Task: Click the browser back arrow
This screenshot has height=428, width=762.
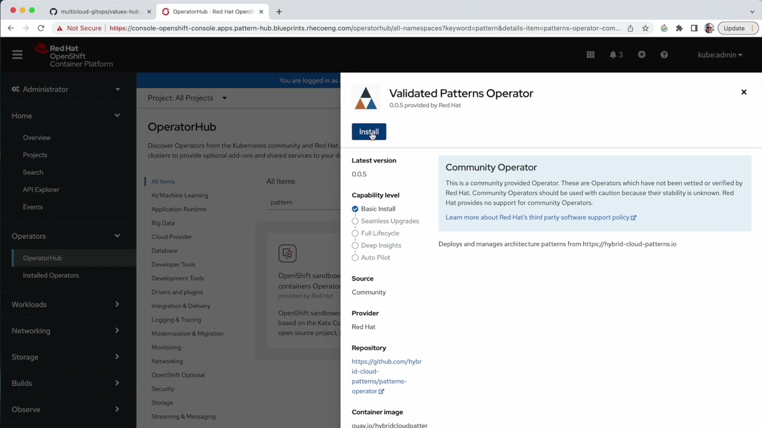Action: tap(11, 28)
